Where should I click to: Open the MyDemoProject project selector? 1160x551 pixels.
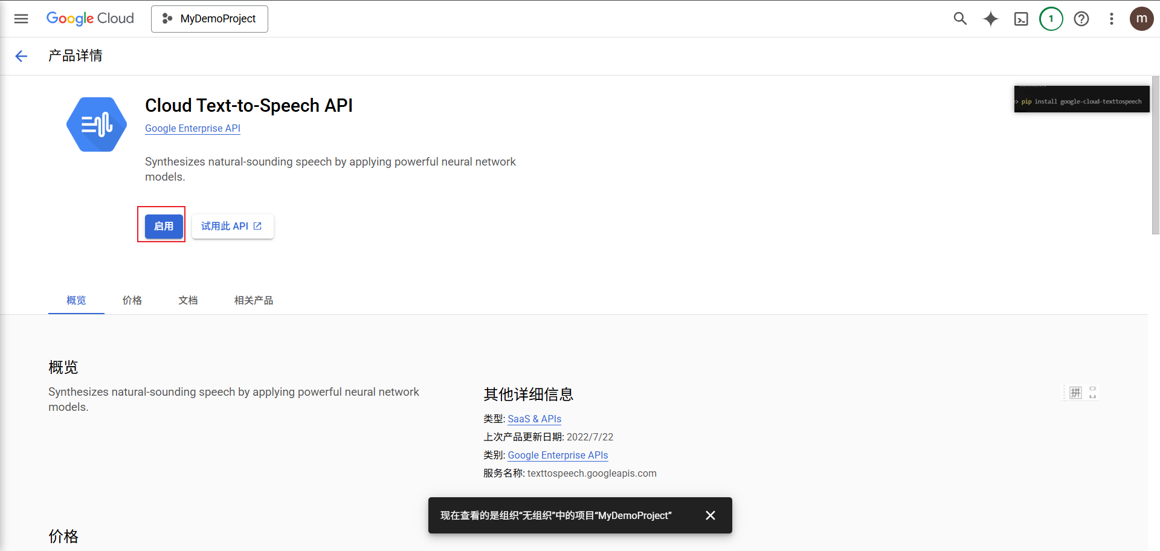click(209, 19)
